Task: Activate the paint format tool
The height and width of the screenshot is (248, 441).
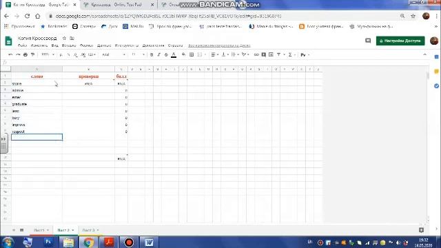Action: 32,54
